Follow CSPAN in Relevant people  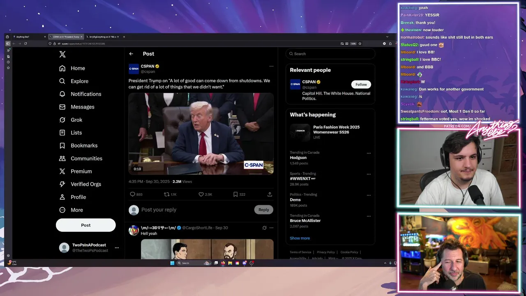pyautogui.click(x=361, y=84)
